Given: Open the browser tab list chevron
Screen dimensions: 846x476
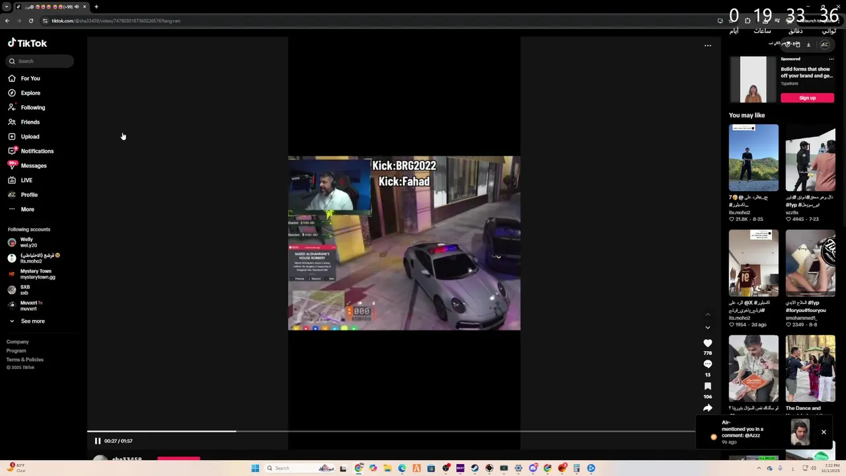Looking at the screenshot, I should (x=7, y=7).
